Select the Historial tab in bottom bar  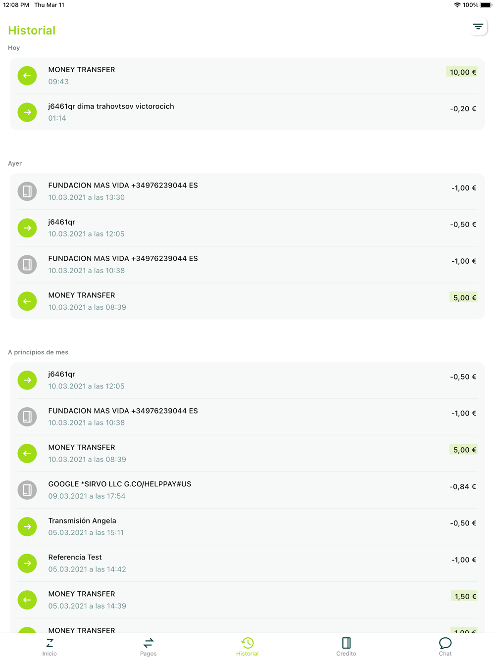click(x=247, y=647)
